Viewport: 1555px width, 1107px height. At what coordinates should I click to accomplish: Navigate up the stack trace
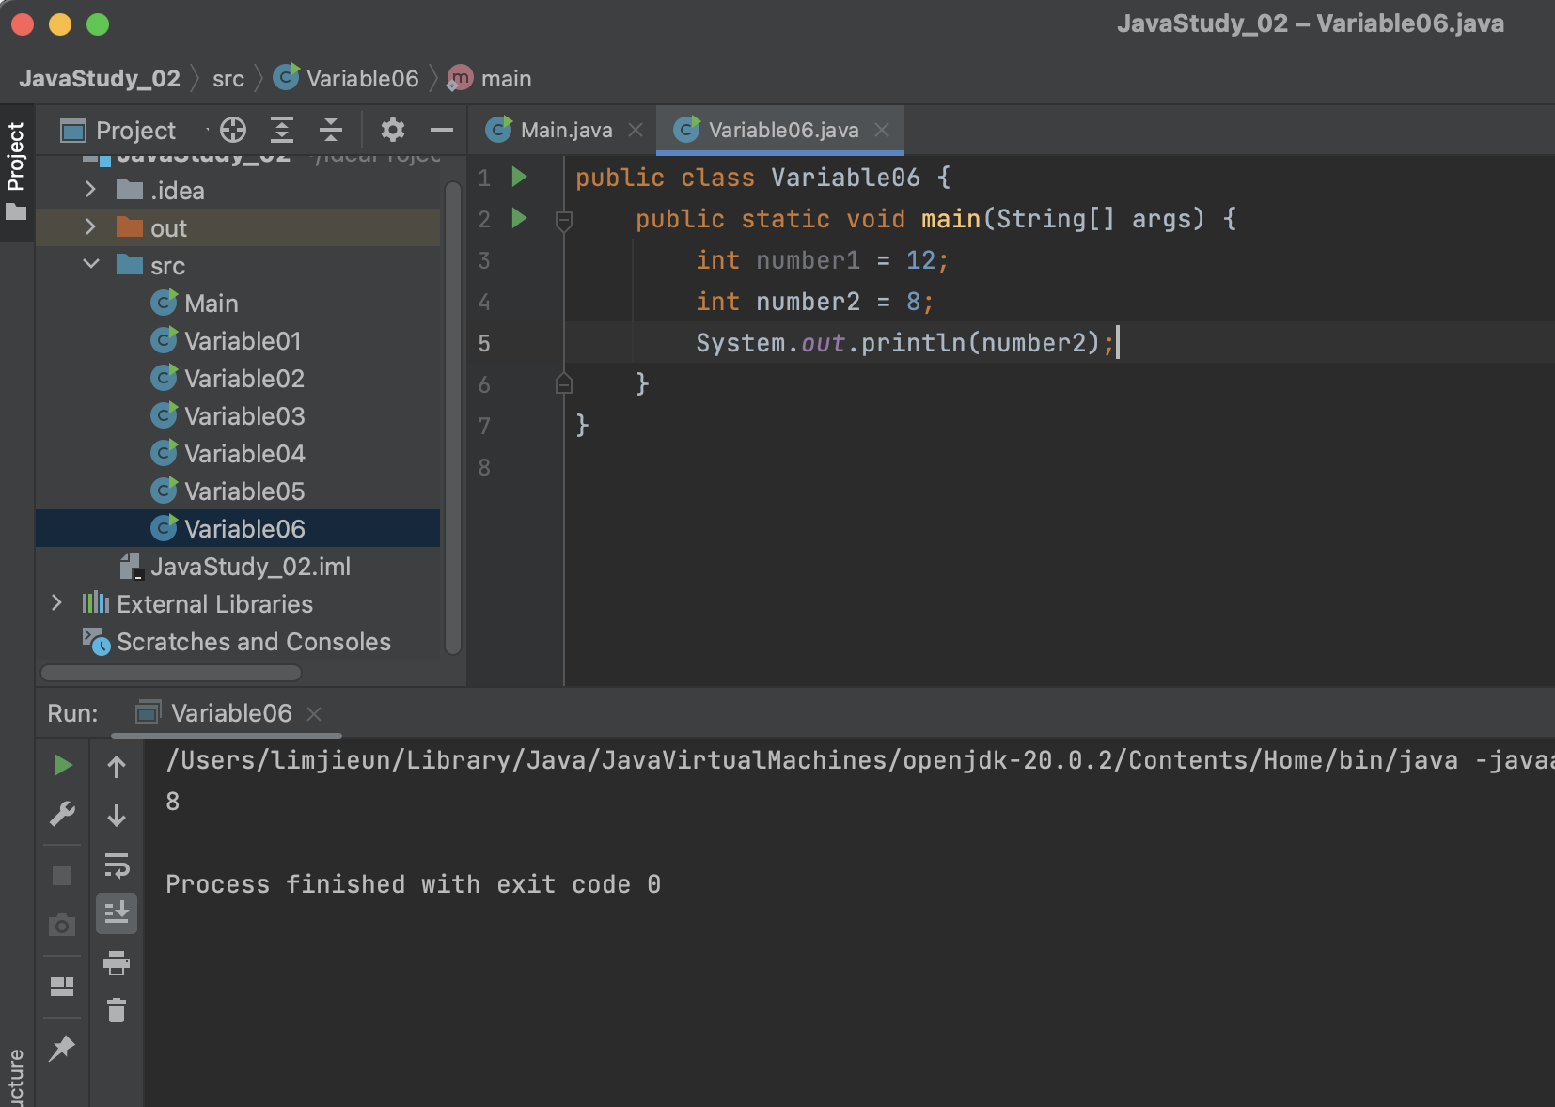point(117,764)
